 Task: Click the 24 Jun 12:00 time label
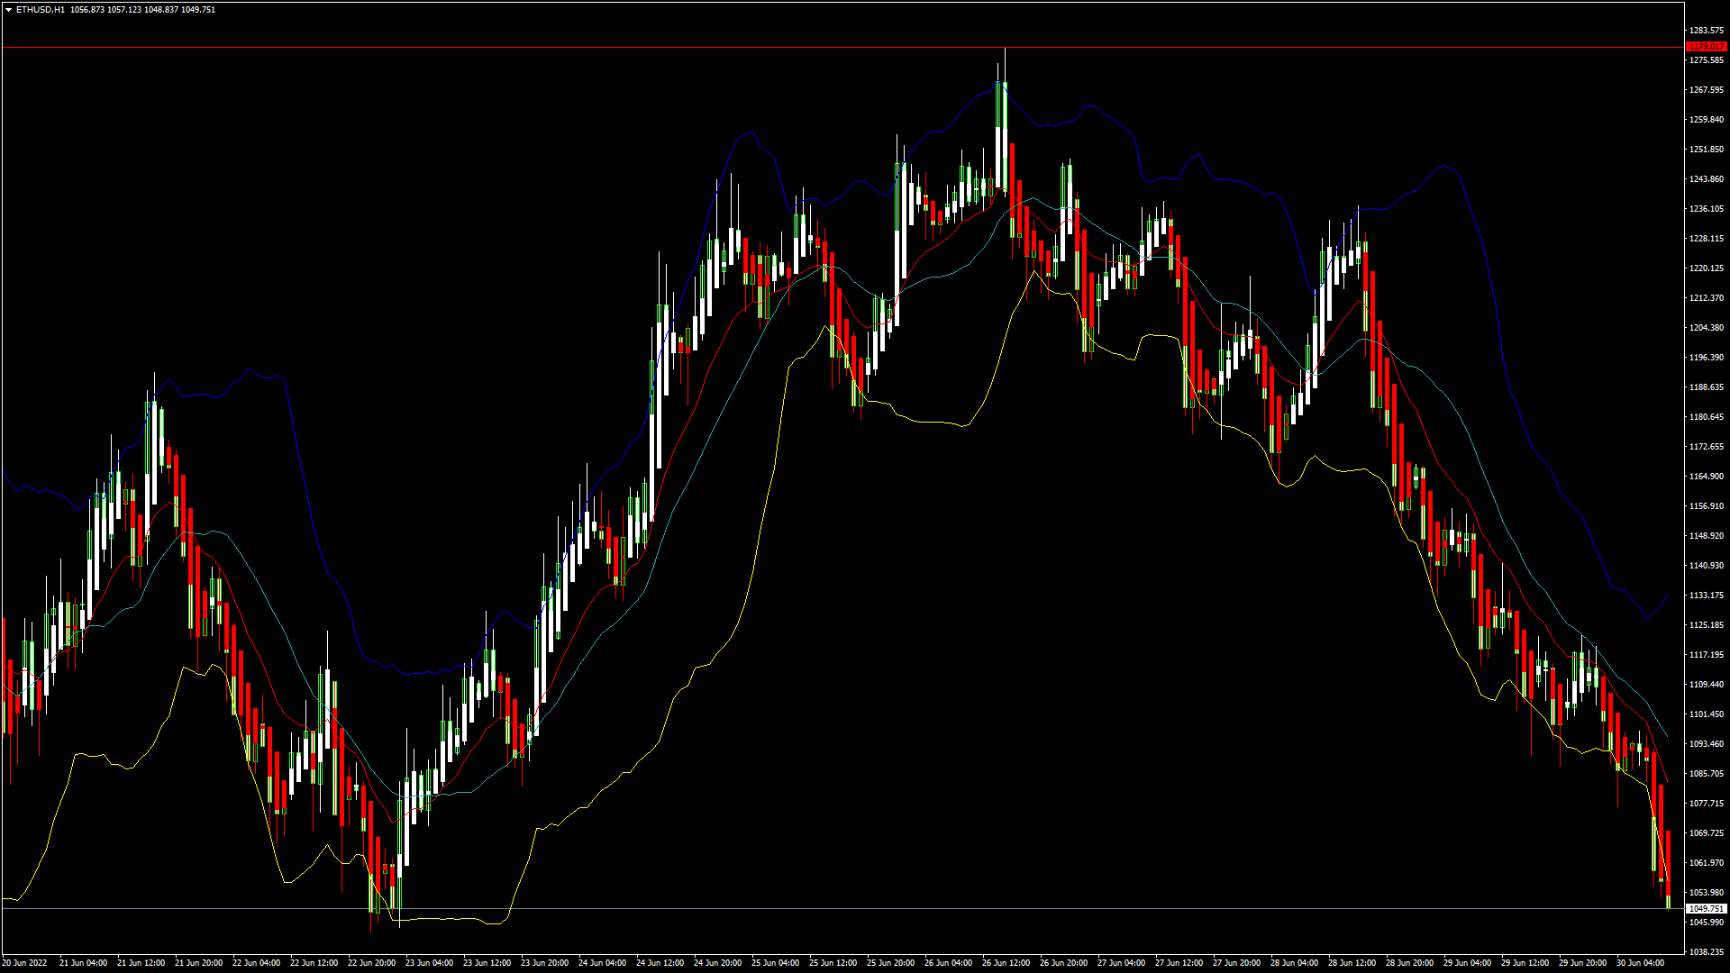click(660, 963)
